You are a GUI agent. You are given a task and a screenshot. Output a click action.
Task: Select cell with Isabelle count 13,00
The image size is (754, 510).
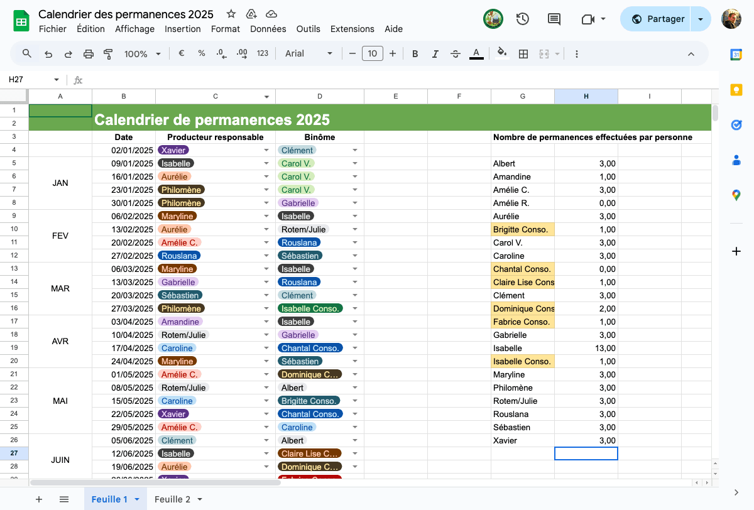(586, 348)
